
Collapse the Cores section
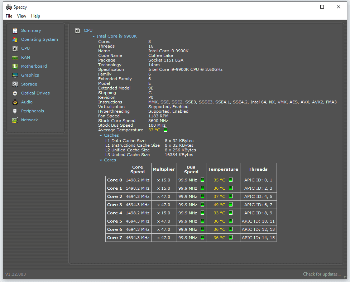101,160
